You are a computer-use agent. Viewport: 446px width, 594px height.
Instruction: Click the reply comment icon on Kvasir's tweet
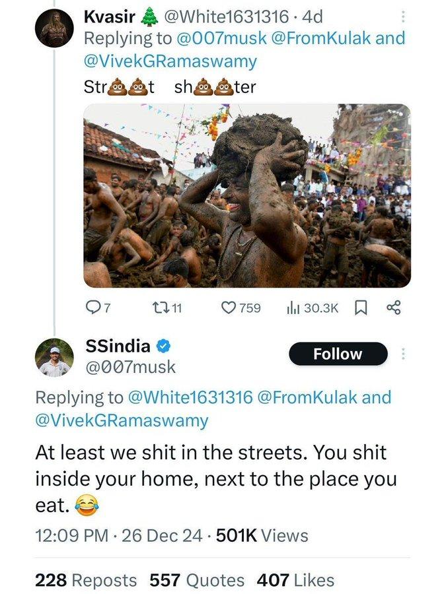[x=92, y=308]
